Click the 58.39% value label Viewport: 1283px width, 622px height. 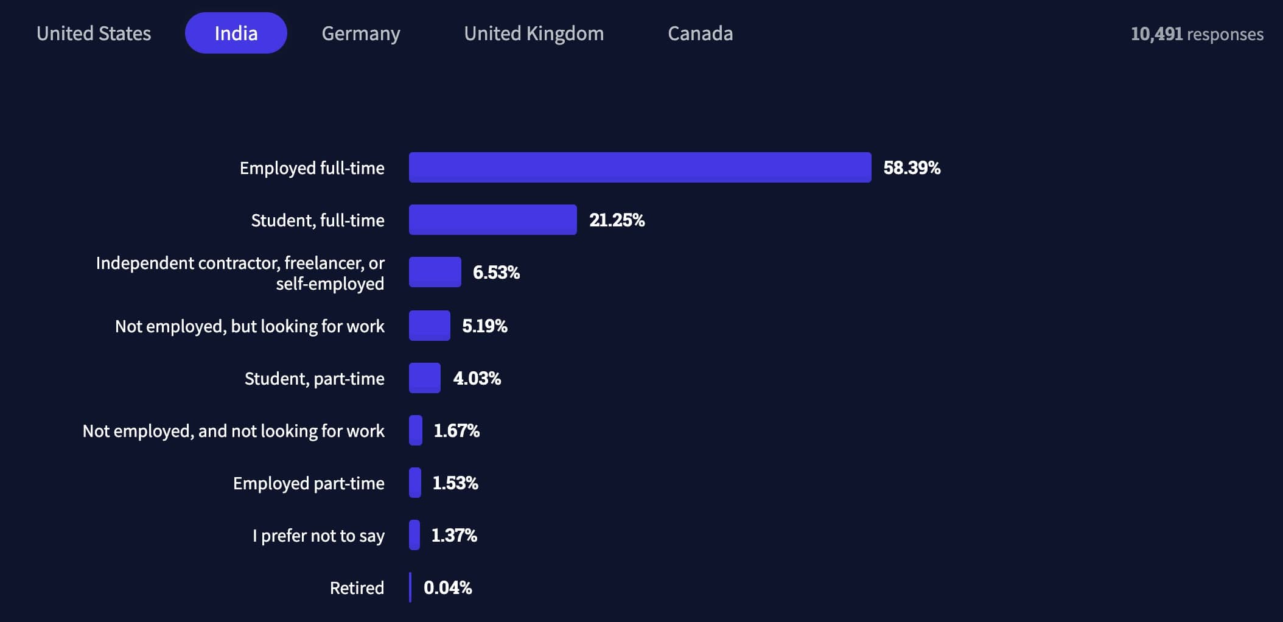click(911, 168)
